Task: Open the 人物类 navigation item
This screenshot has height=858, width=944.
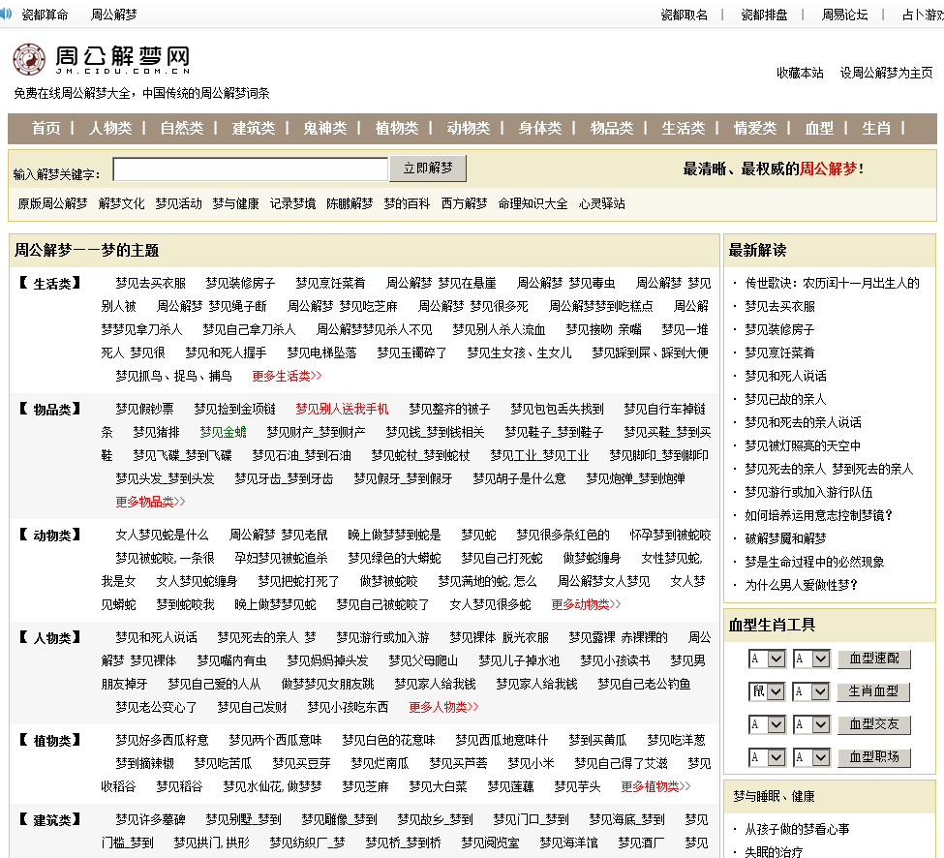Action: point(110,128)
